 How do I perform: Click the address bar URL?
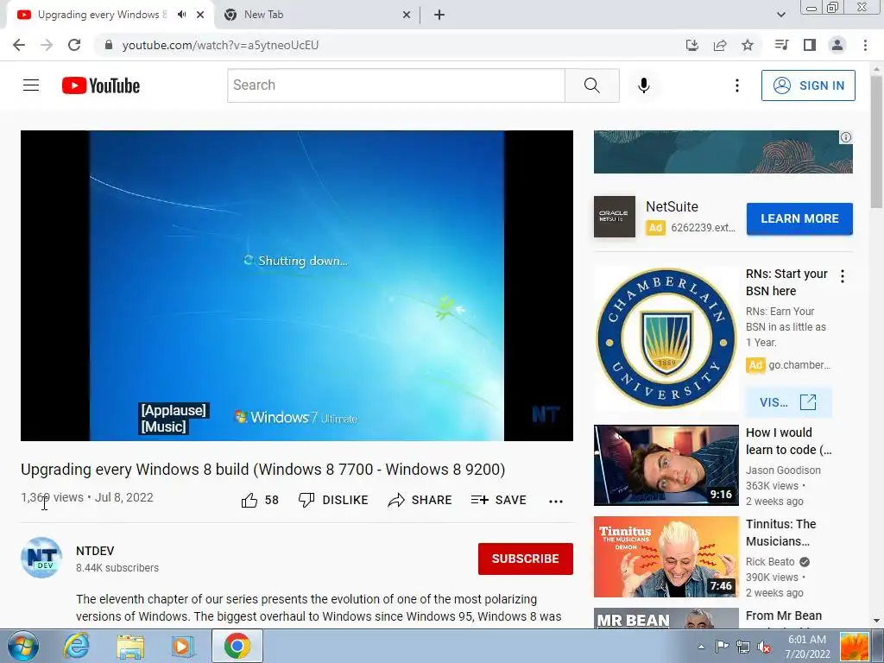coord(220,45)
